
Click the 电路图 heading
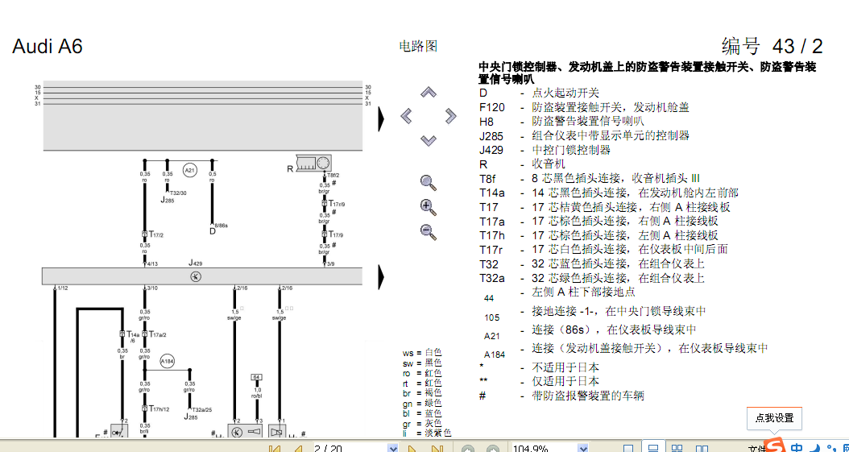(418, 47)
